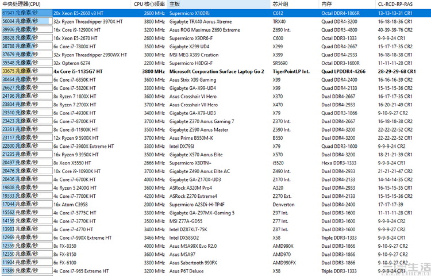Click the Supermicro X10DRi motherboard cell
The image size is (431, 276).
tap(190, 13)
